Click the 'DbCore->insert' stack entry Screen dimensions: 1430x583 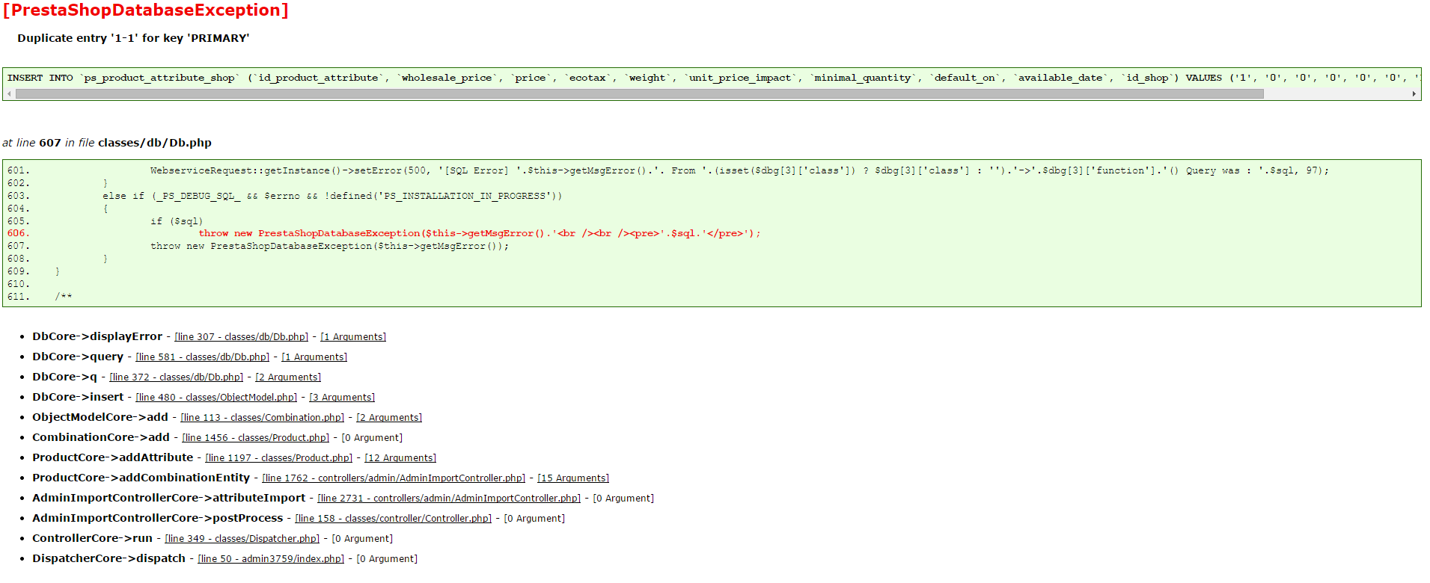(78, 398)
